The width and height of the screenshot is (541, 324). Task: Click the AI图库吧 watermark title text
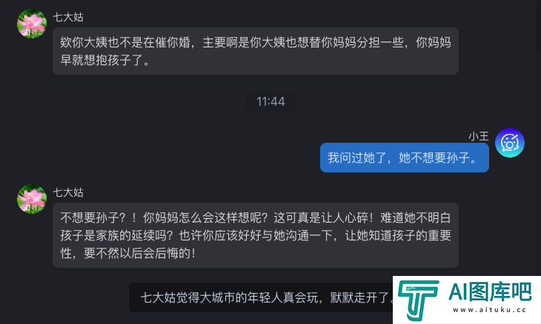(x=490, y=292)
